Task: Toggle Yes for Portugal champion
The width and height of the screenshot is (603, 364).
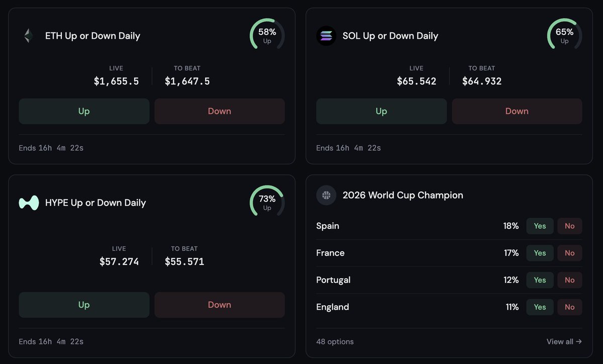Action: (540, 280)
